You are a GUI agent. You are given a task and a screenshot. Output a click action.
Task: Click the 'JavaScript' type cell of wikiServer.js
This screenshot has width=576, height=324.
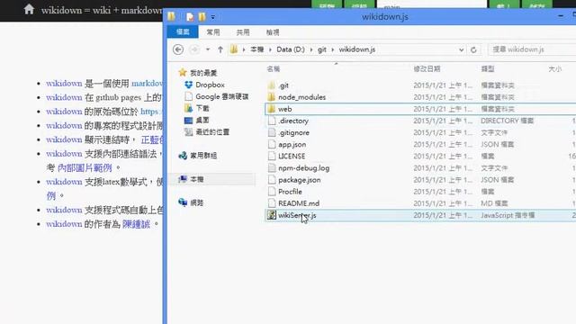[508, 215]
